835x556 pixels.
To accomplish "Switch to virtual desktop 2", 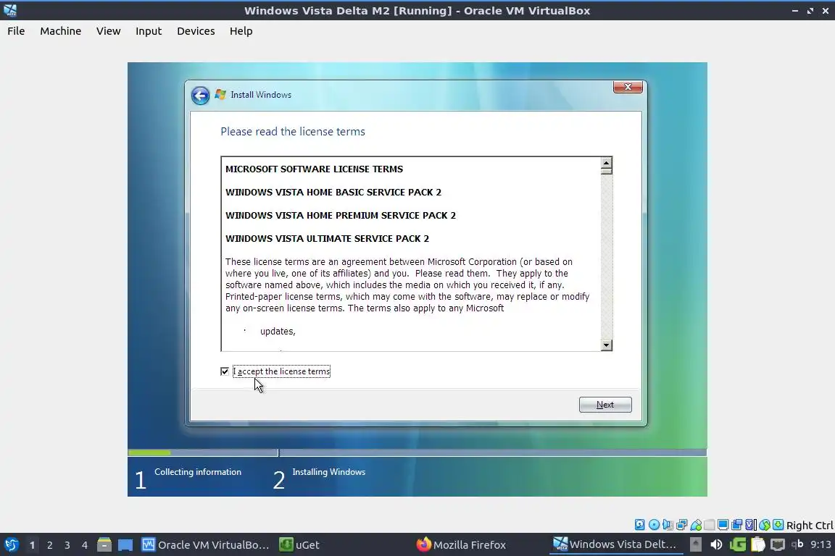I will tap(49, 545).
